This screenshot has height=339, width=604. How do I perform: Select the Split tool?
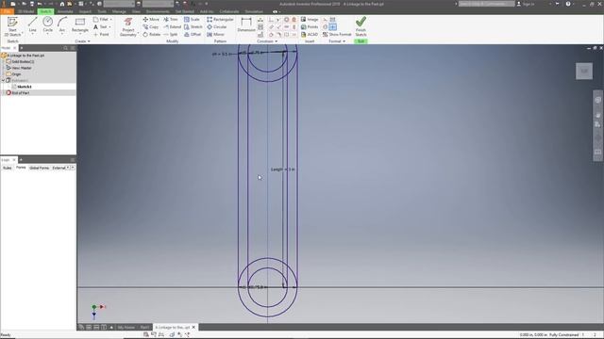coord(170,34)
